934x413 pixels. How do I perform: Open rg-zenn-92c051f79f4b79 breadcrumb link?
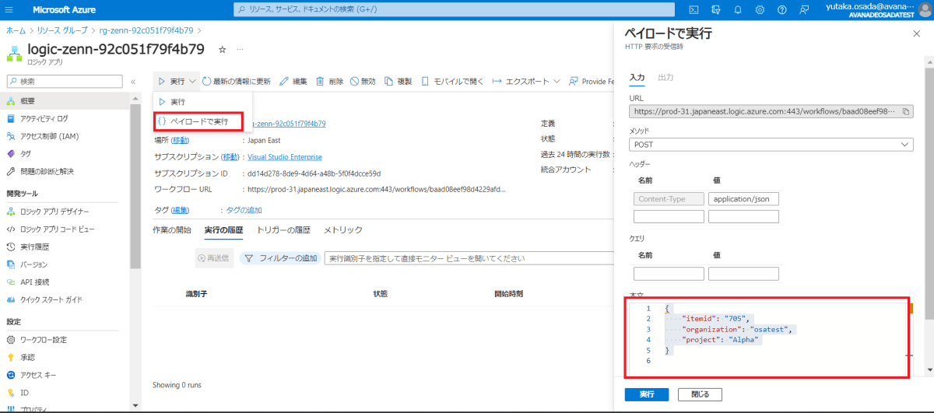[146, 30]
